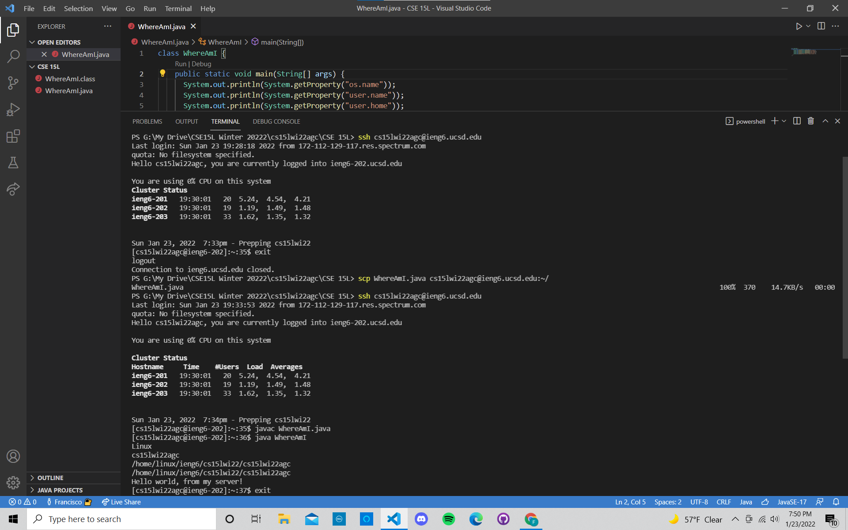The height and width of the screenshot is (530, 848).
Task: Create a new terminal with plus icon
Action: pyautogui.click(x=775, y=121)
